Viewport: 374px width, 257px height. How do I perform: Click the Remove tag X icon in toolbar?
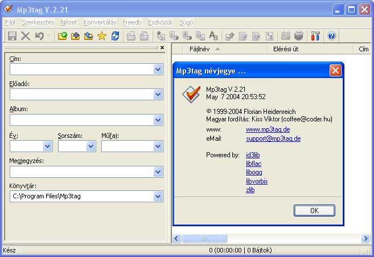click(26, 36)
